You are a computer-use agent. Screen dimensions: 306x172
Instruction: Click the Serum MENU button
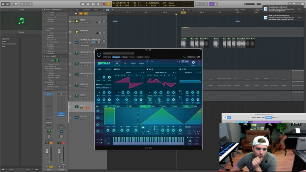click(x=186, y=61)
